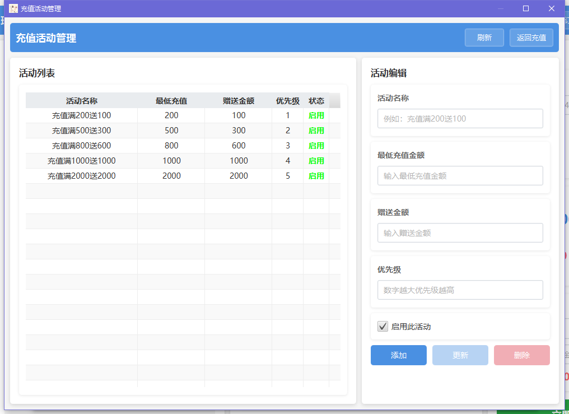Click the 最低充值 column header
The height and width of the screenshot is (414, 569).
click(171, 101)
